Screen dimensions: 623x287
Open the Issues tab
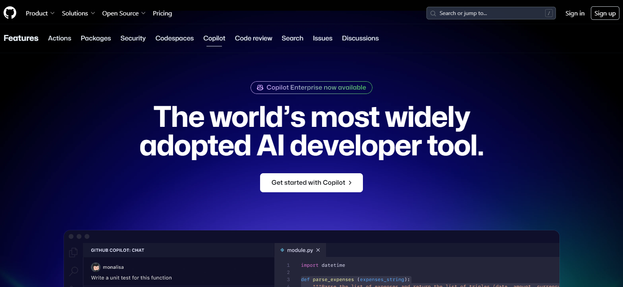click(x=322, y=38)
